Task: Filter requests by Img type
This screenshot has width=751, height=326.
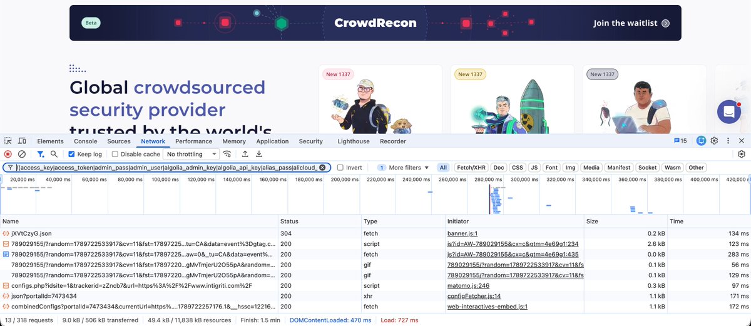Action: click(570, 168)
